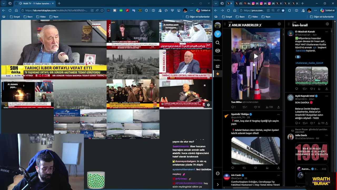Open settings of İran-İsrail column

[327, 24]
